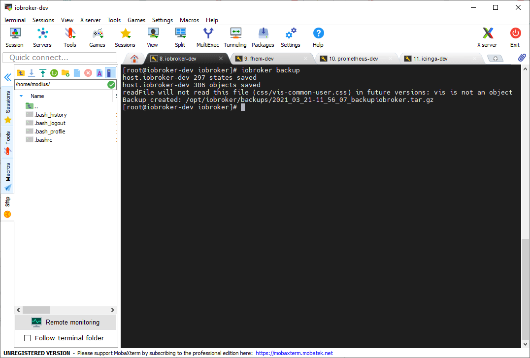The width and height of the screenshot is (530, 358).
Task: Click the terminal vertical scrollbar thumb
Action: coord(525,289)
